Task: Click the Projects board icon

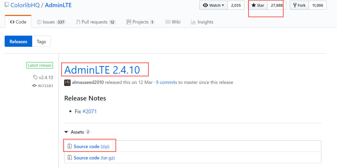Action: tap(129, 22)
